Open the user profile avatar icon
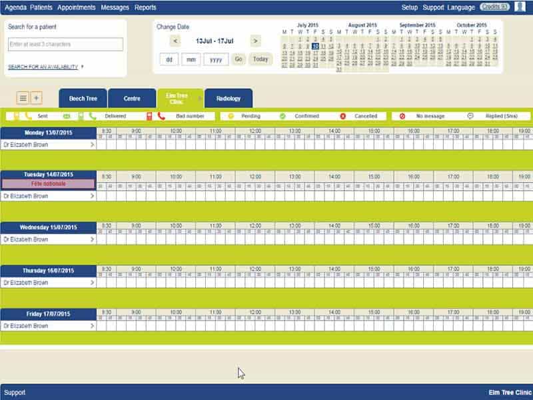This screenshot has height=400, width=533. pyautogui.click(x=520, y=7)
